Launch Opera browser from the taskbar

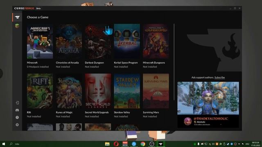pos(116,144)
